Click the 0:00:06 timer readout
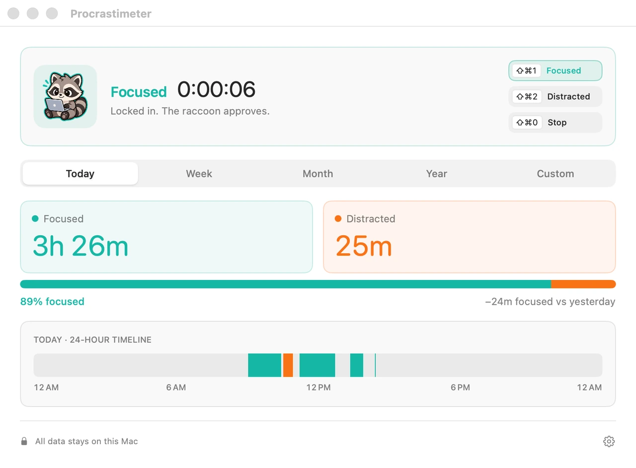 click(217, 90)
